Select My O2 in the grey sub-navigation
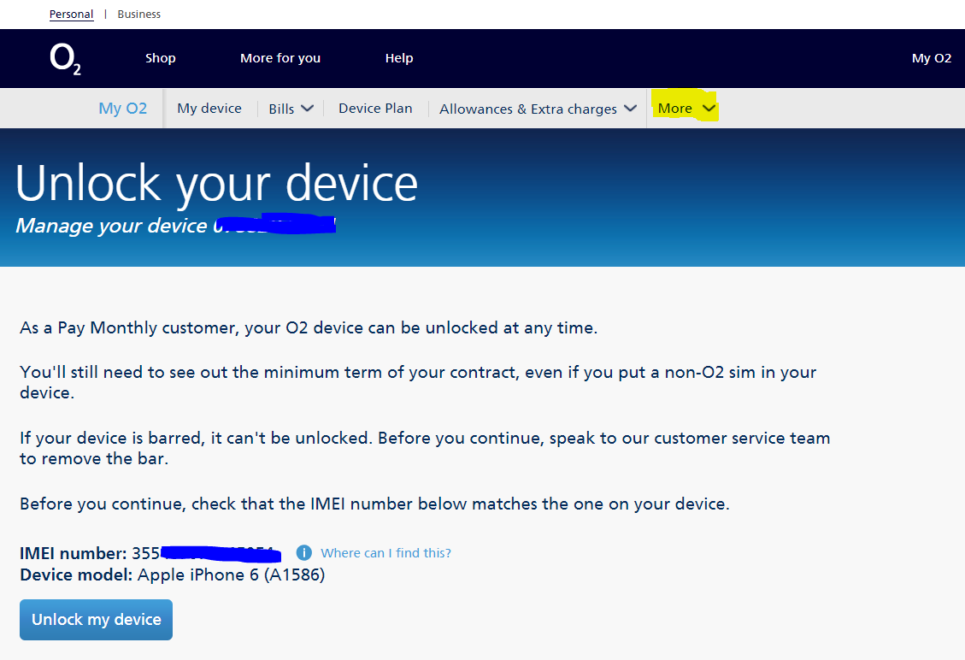This screenshot has height=660, width=965. (x=123, y=109)
